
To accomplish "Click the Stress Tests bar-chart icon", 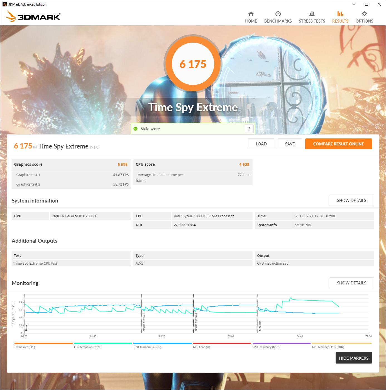I will tap(312, 14).
